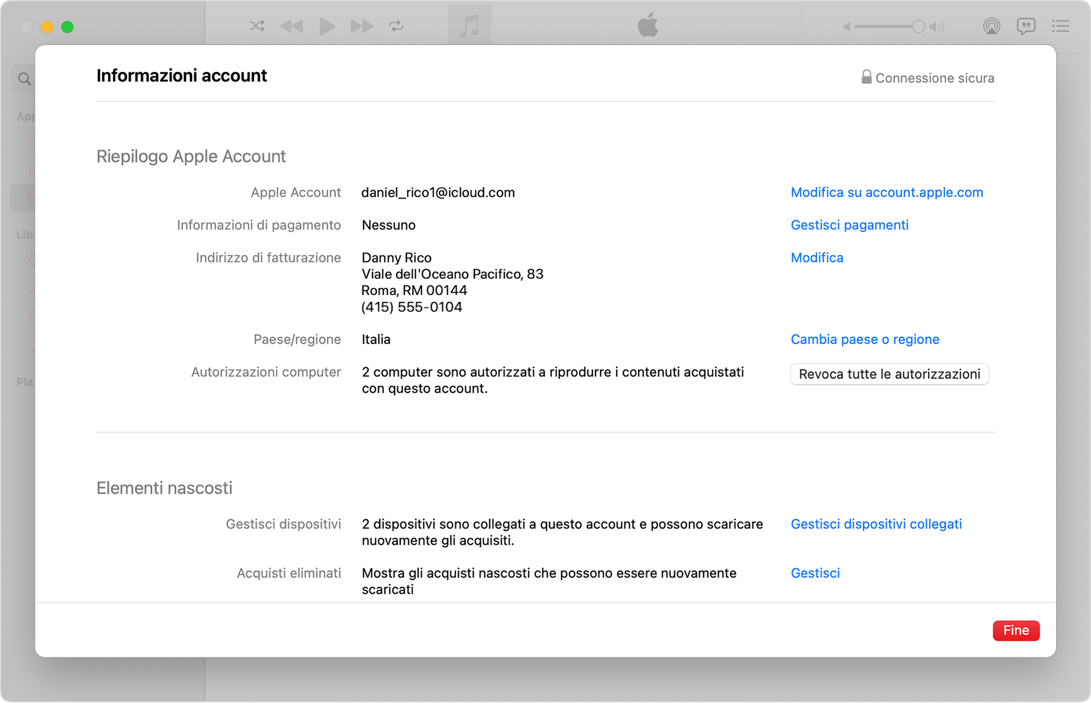Click Cambia paese o regione link

865,340
